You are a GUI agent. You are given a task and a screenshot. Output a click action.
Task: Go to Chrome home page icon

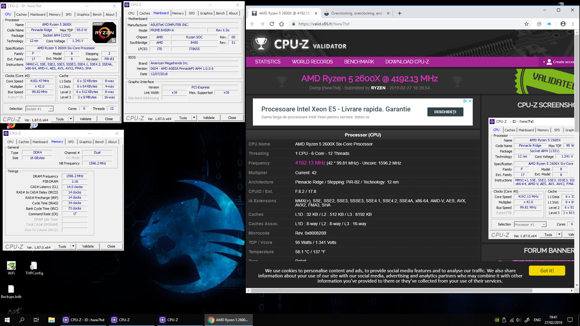tap(282, 24)
